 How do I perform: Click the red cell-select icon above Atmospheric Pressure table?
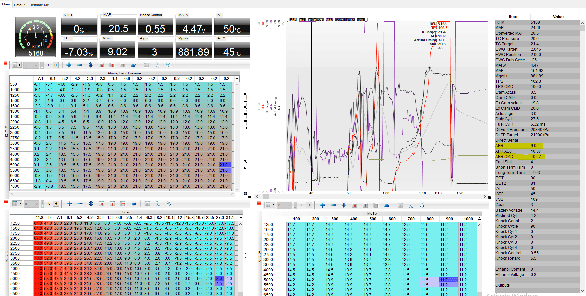[x=101, y=65]
